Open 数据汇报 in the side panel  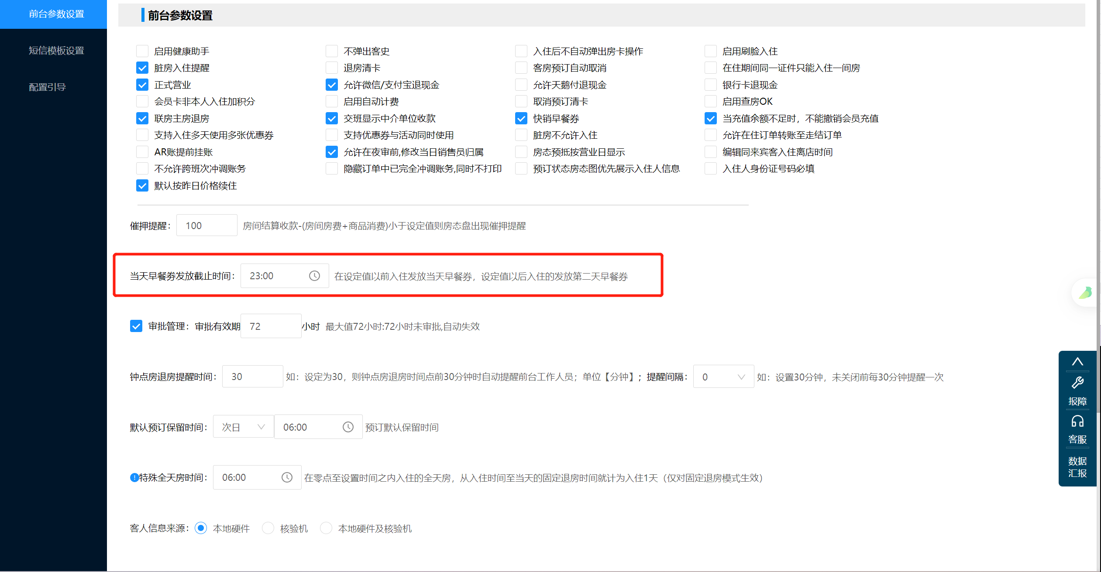(x=1077, y=467)
